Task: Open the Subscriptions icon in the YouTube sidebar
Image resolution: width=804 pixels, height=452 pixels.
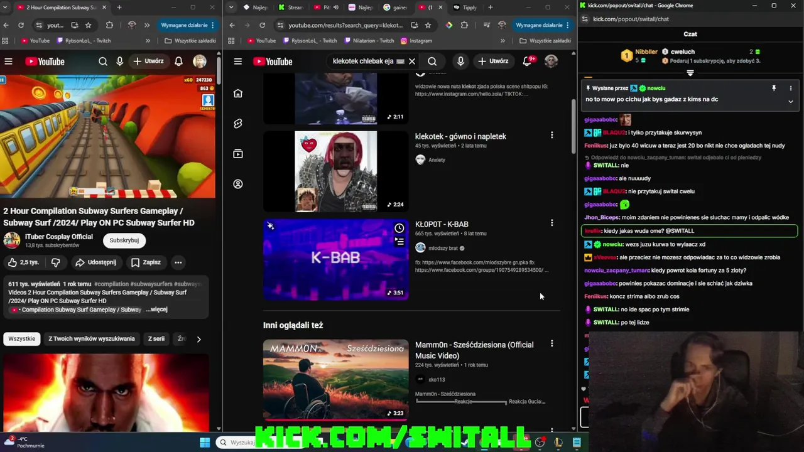Action: [238, 154]
